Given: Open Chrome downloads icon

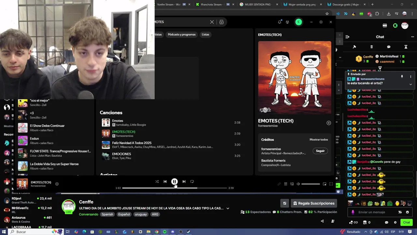Looking at the screenshot, I should (389, 14).
